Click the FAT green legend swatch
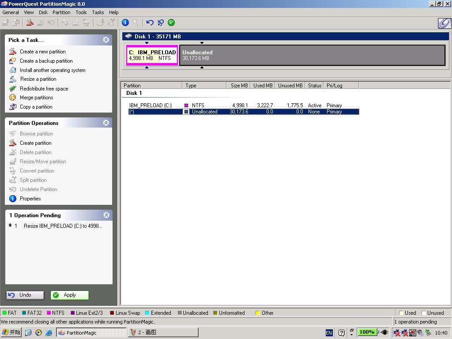The width and height of the screenshot is (452, 339). point(4,313)
